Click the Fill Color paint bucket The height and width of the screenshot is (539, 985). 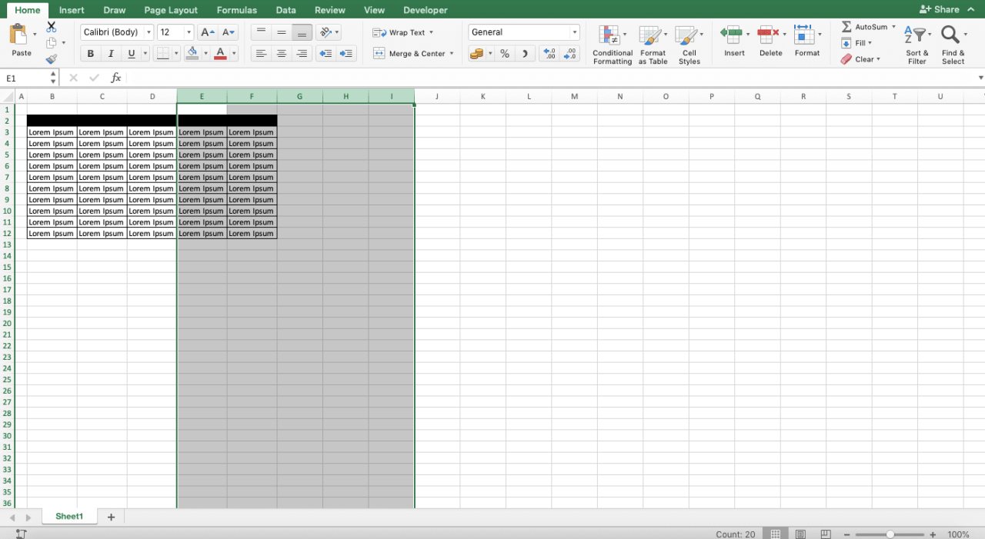(x=192, y=54)
